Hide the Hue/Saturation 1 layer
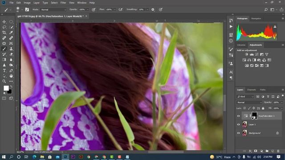 coord(239,116)
